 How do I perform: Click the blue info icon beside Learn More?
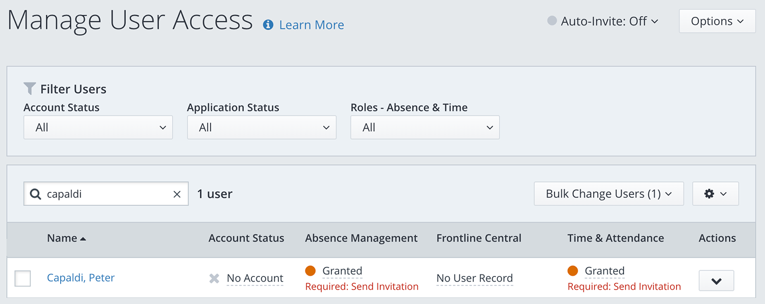(x=268, y=25)
